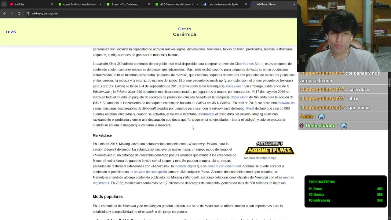Open the browser tab search dropdown arrow

4,4
